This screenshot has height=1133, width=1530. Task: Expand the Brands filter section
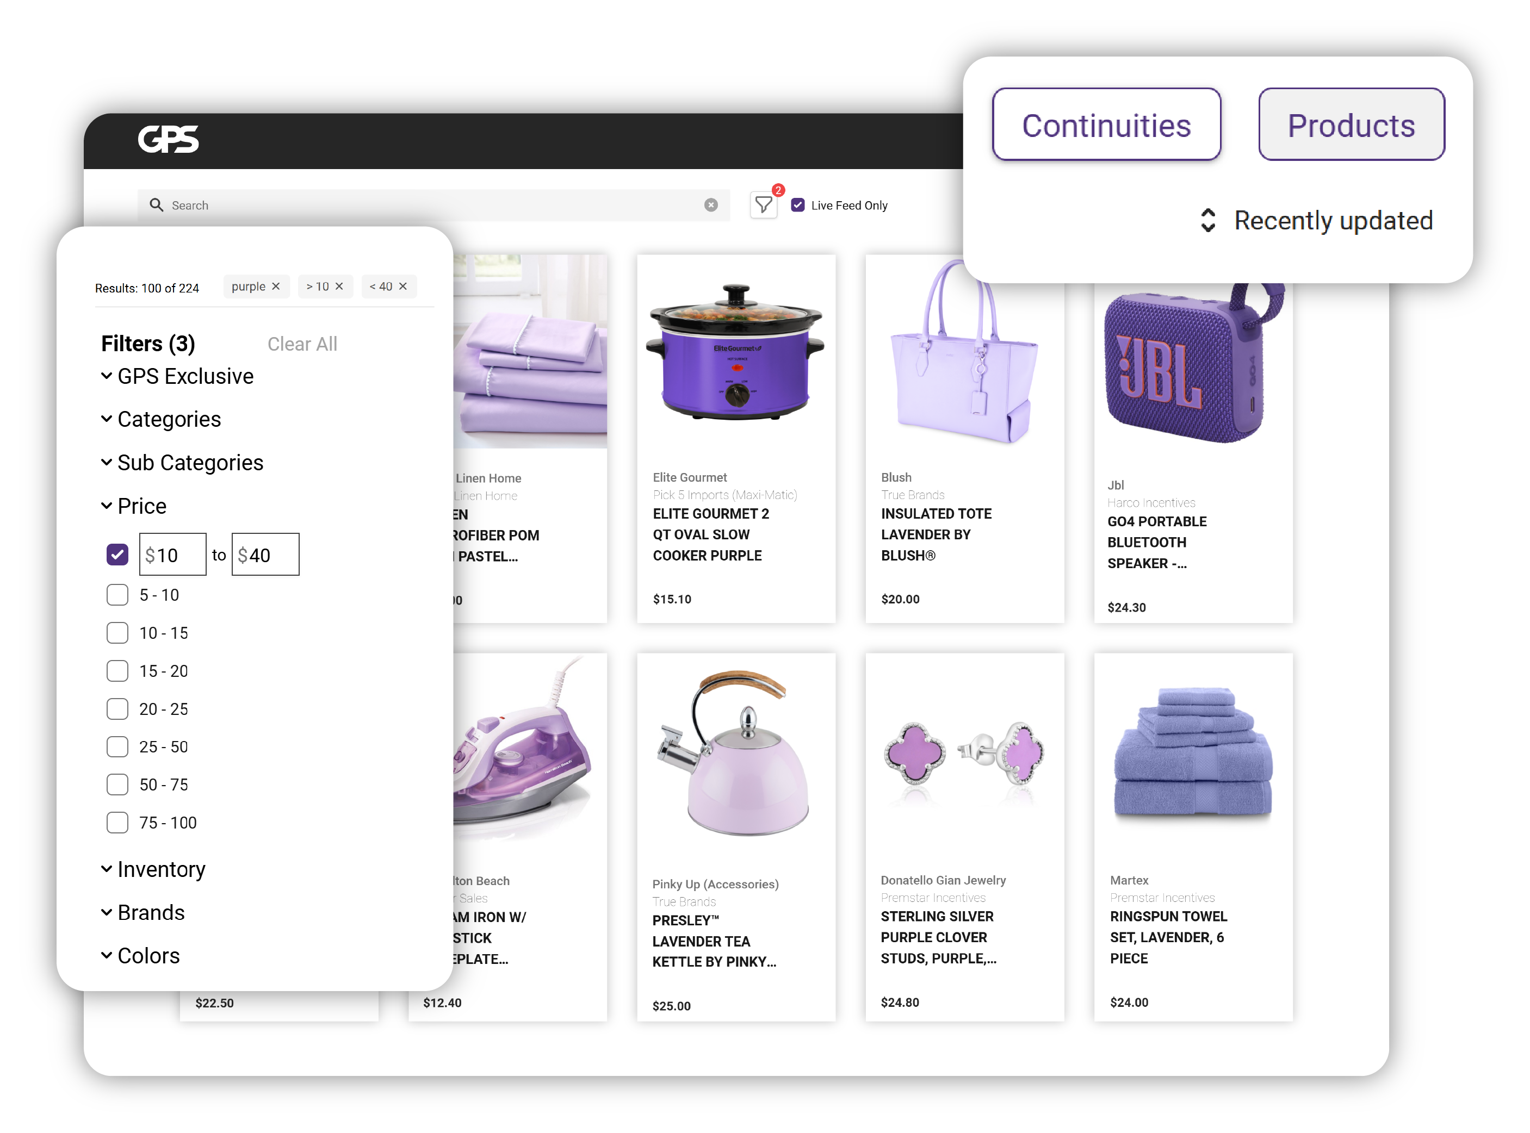point(143,913)
